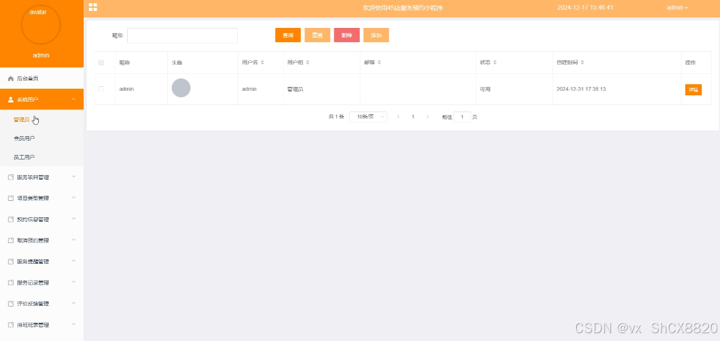The height and width of the screenshot is (341, 720).
Task: Click the 昵称 search input field
Action: point(182,36)
